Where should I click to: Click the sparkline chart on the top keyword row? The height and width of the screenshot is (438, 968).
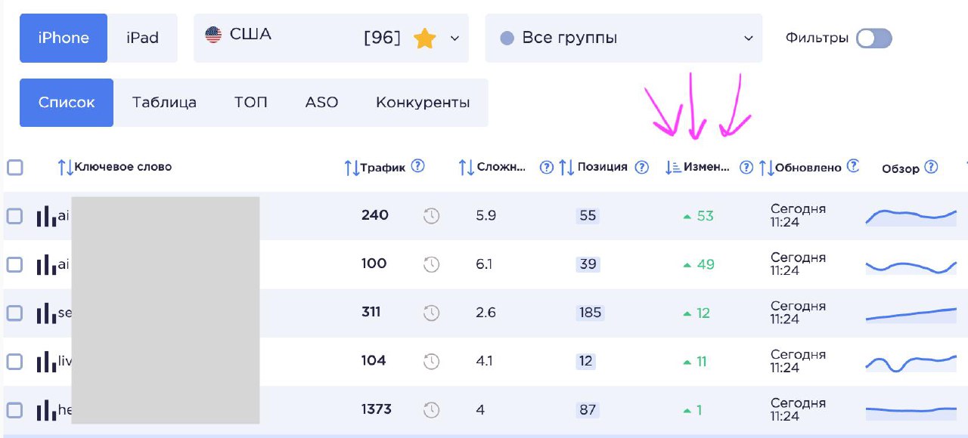(x=911, y=215)
